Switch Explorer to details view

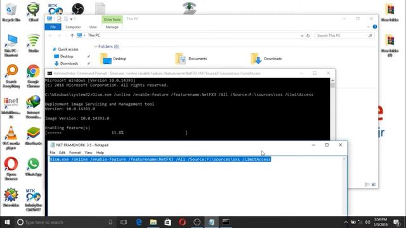367,184
